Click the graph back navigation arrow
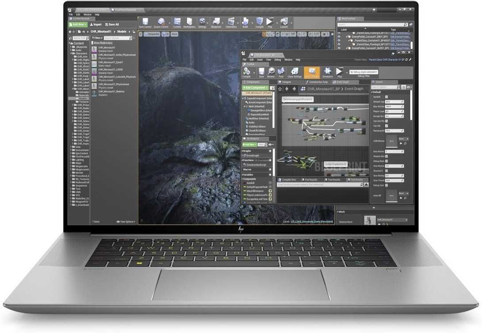This screenshot has width=482, height=333. (287, 89)
